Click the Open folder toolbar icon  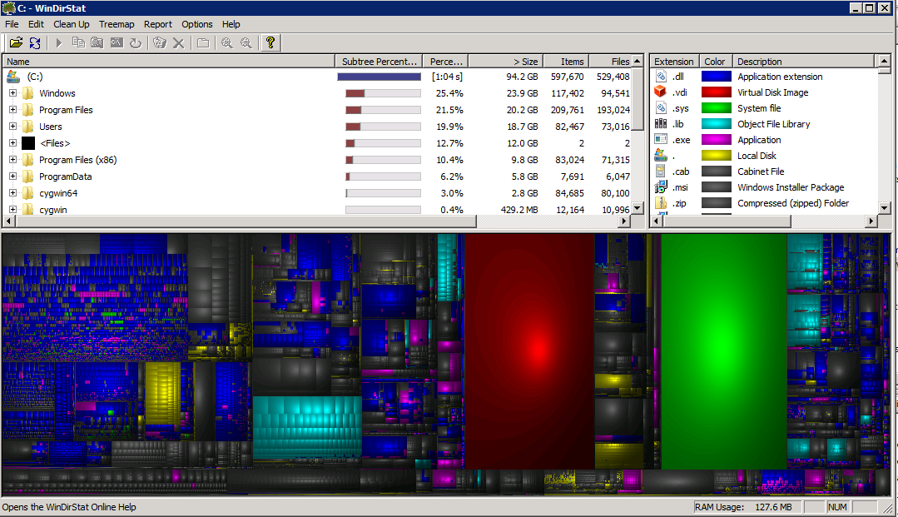click(16, 42)
